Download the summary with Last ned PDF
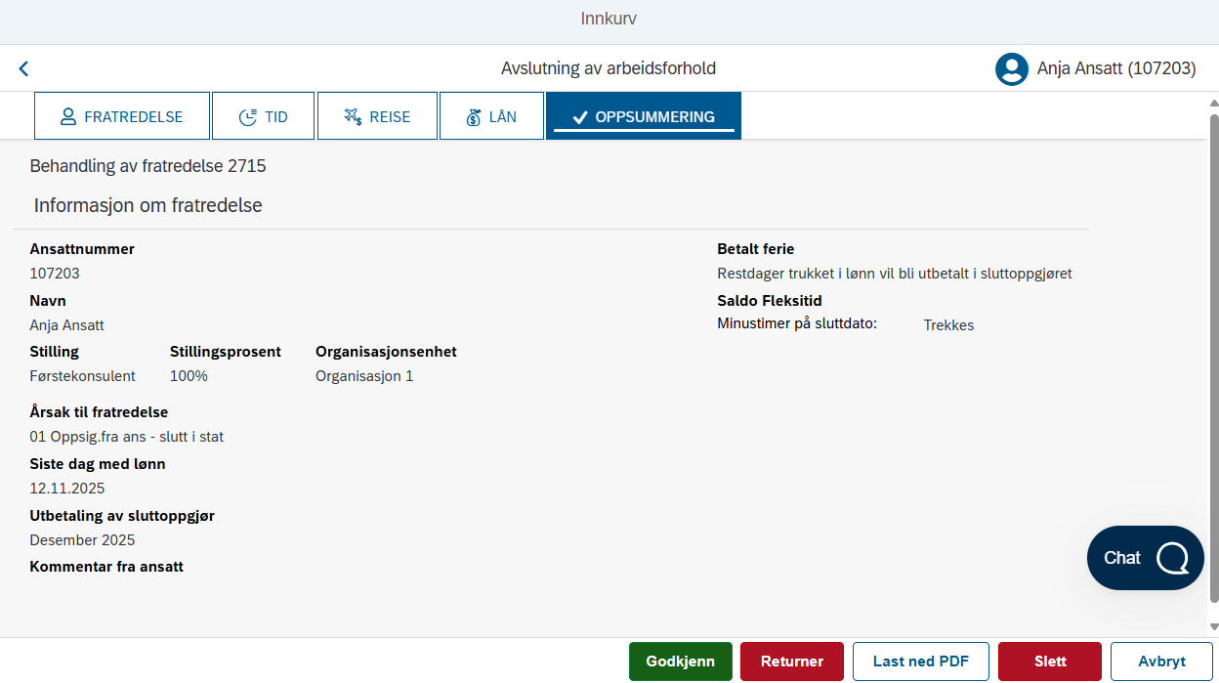The height and width of the screenshot is (683, 1219). 921,662
